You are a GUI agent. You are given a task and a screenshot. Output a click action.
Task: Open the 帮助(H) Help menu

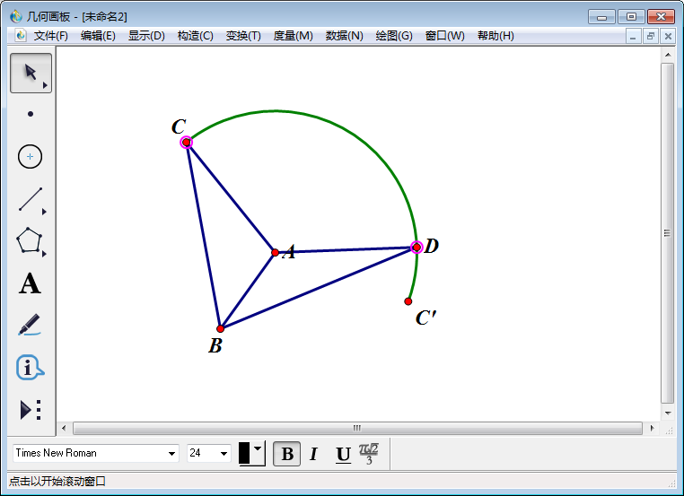coord(495,36)
